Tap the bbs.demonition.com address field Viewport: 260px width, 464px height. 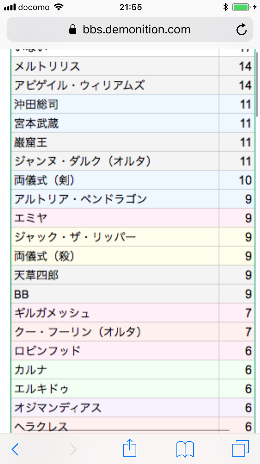click(x=137, y=30)
